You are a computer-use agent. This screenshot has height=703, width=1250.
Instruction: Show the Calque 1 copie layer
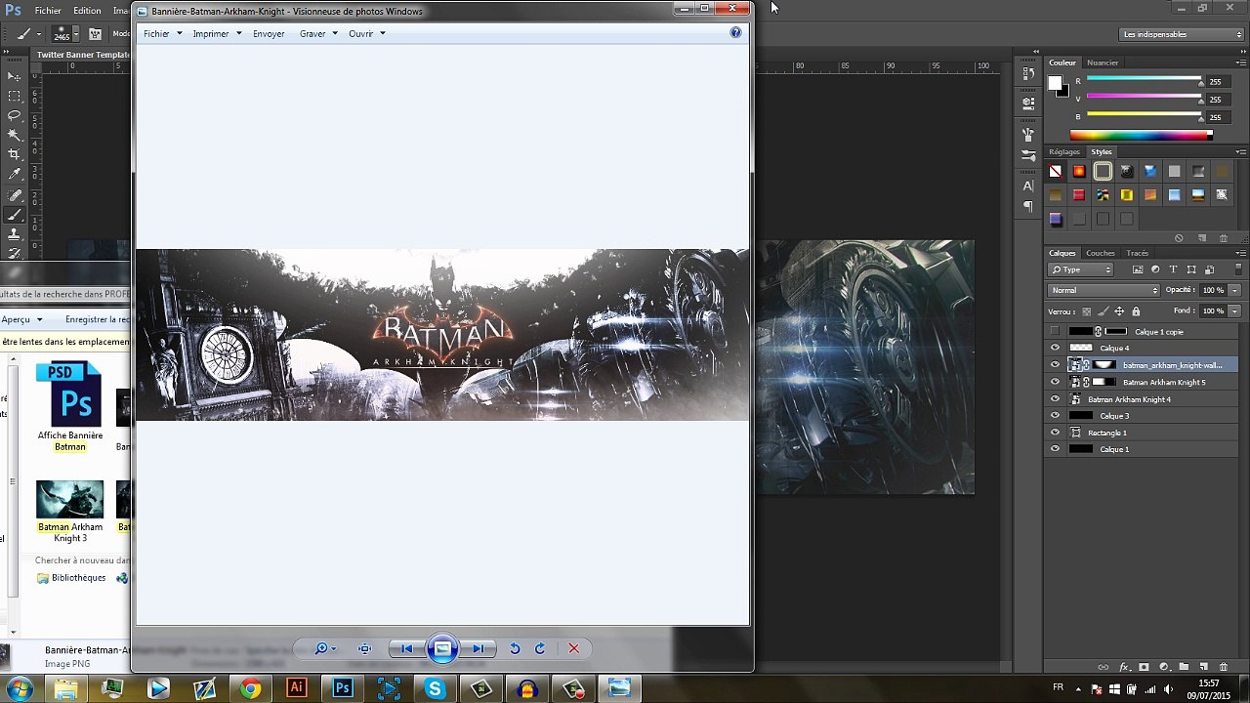[1055, 332]
